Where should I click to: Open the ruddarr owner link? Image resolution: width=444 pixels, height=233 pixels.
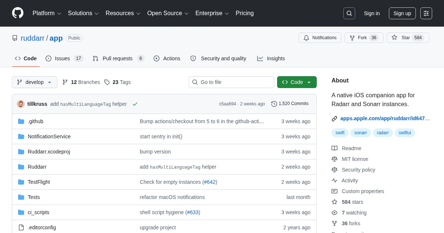[x=33, y=38]
